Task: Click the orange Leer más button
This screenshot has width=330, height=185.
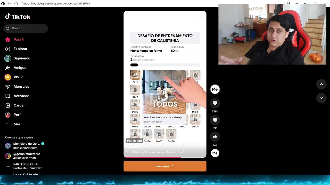Action: click(165, 166)
